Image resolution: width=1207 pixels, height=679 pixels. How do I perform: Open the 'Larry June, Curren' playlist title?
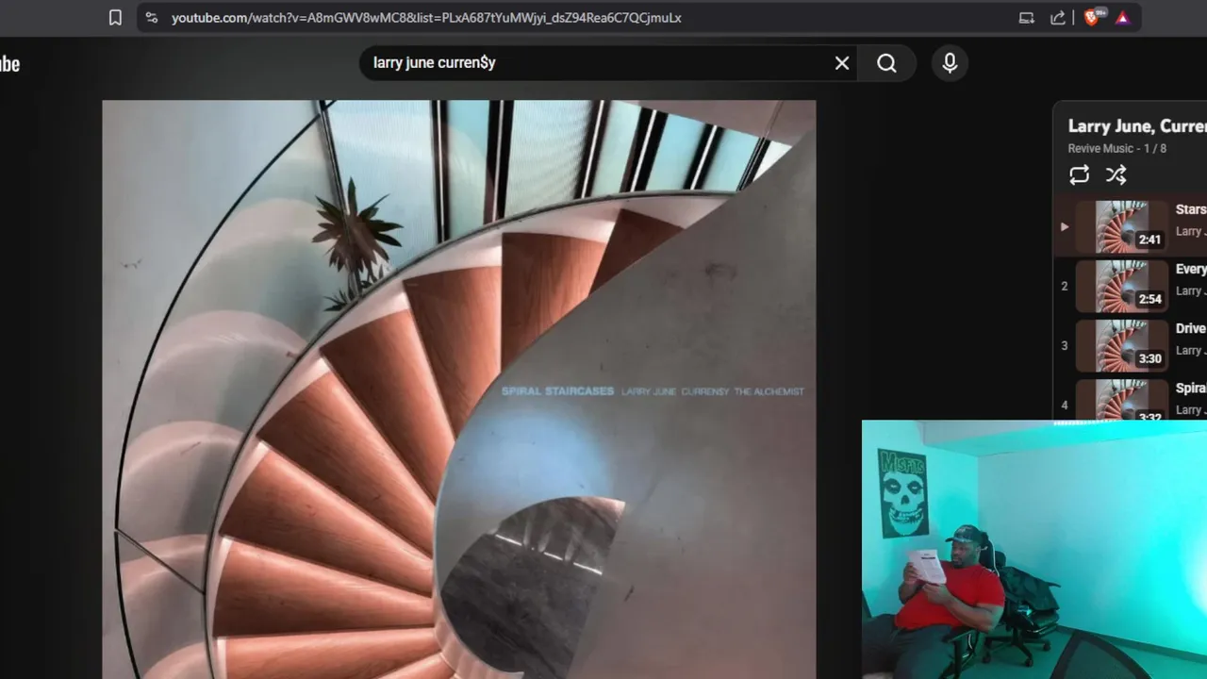point(1137,126)
